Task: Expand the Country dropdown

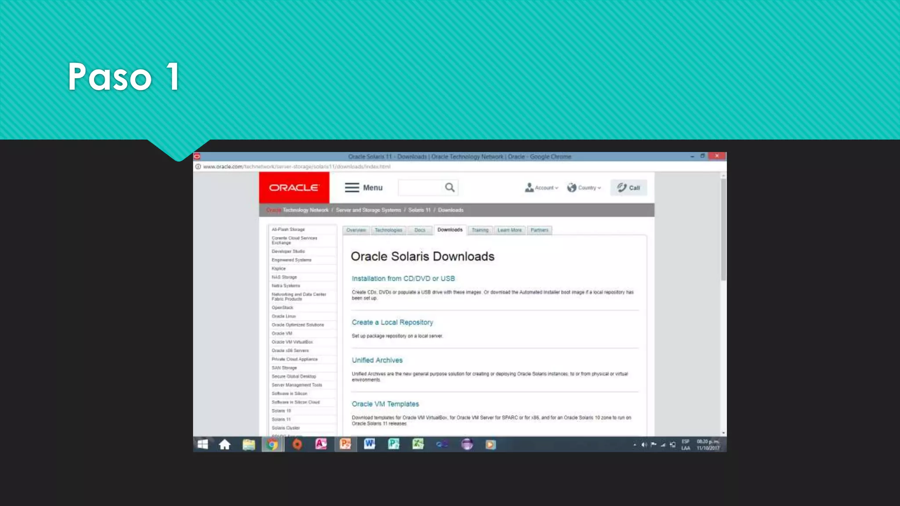Action: 584,188
